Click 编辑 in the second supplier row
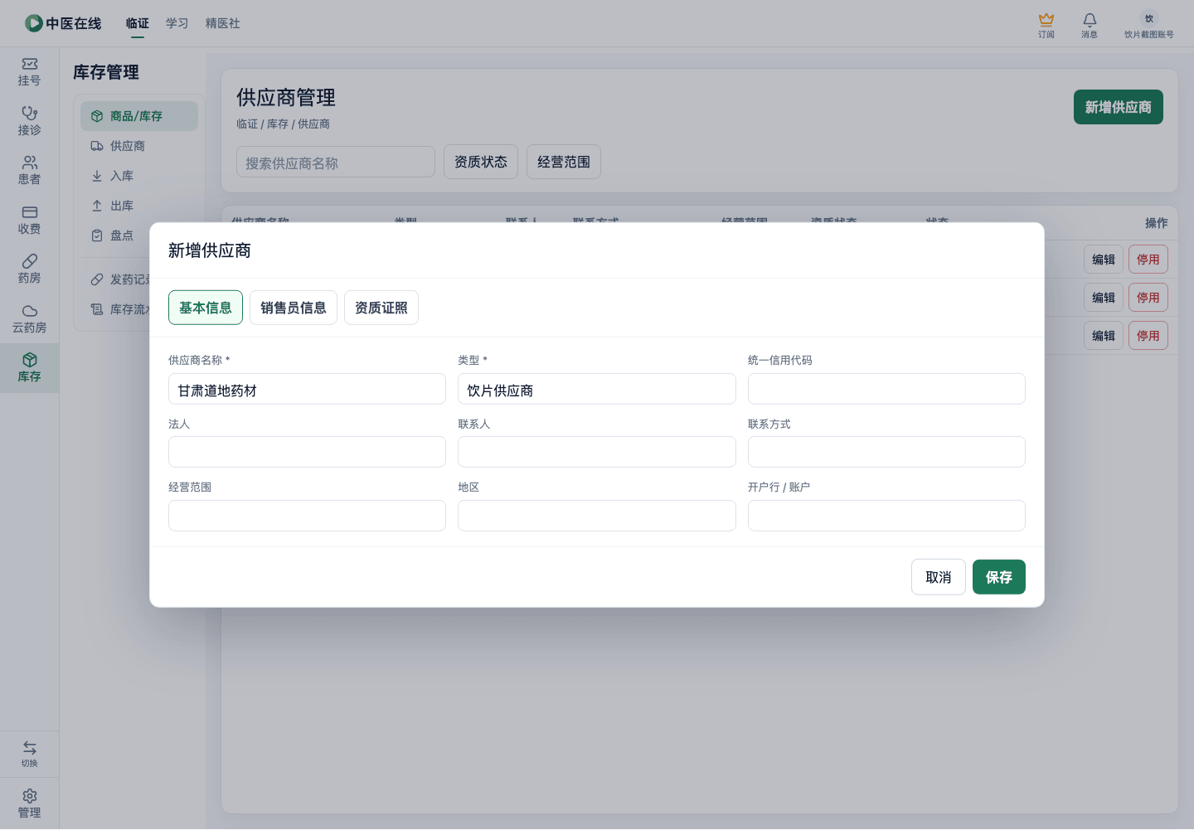The height and width of the screenshot is (830, 1194). coord(1104,298)
